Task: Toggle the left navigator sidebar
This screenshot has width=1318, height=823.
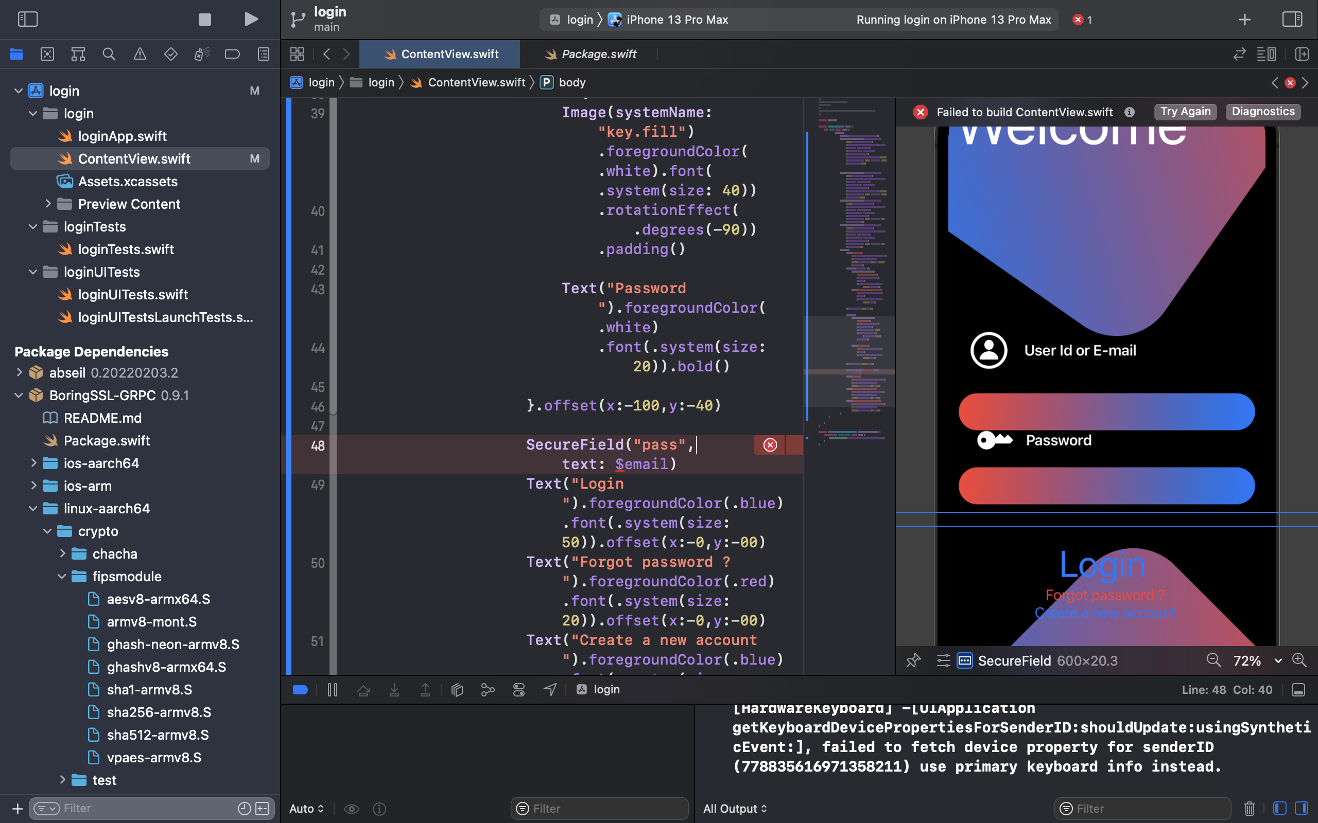Action: (x=28, y=20)
